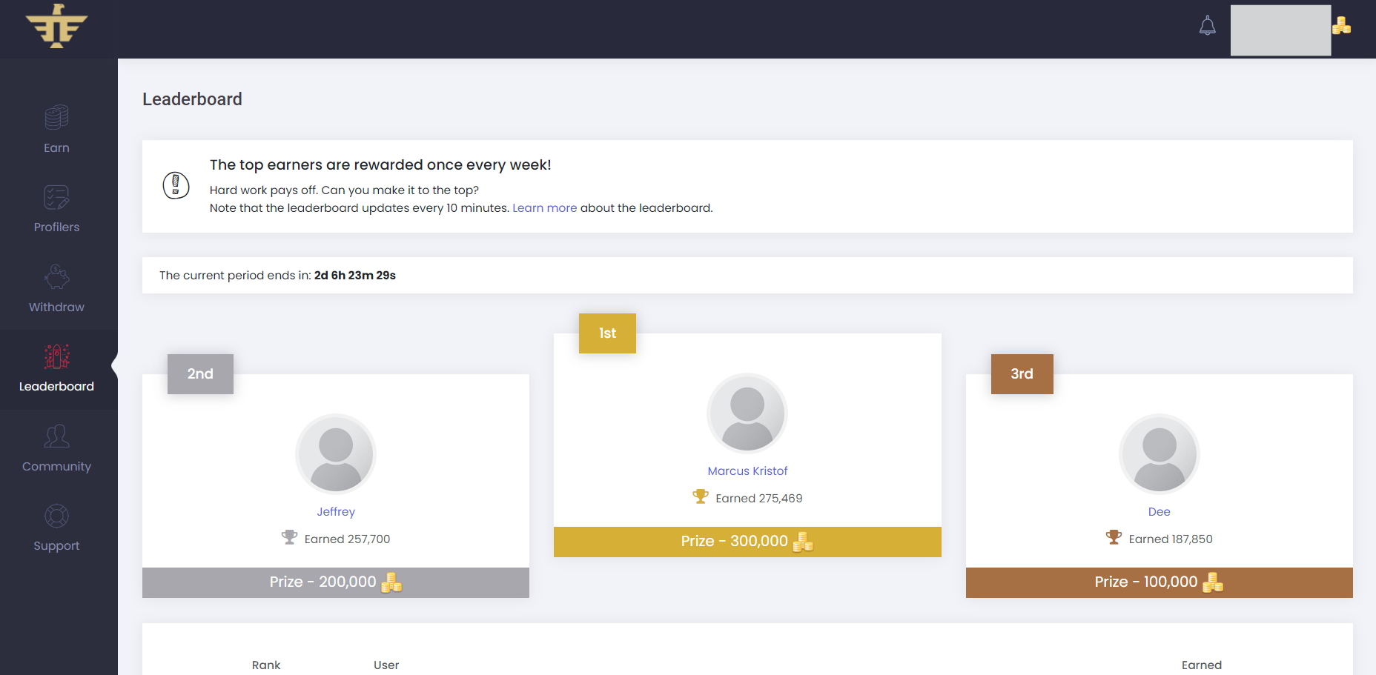
Task: Open Withdraw from the sidebar
Action: point(56,307)
